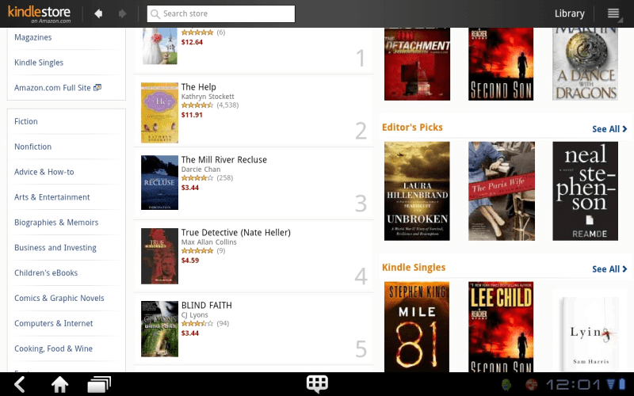Screen dimensions: 634x396
Task: Open Kindle Singles in the sidebar
Action: point(39,63)
